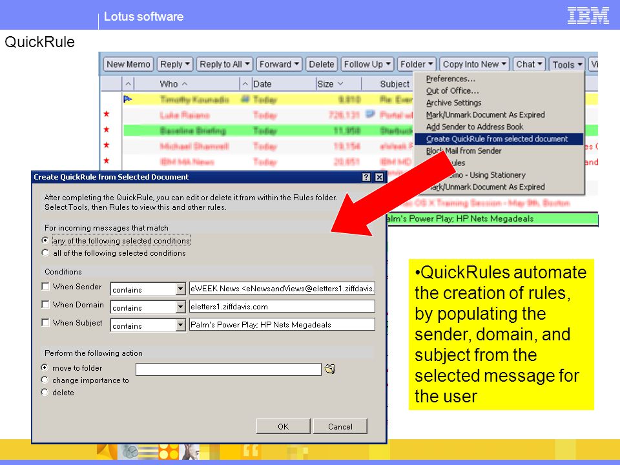
Task: Click the sender address field eWEEK News
Action: click(x=282, y=288)
